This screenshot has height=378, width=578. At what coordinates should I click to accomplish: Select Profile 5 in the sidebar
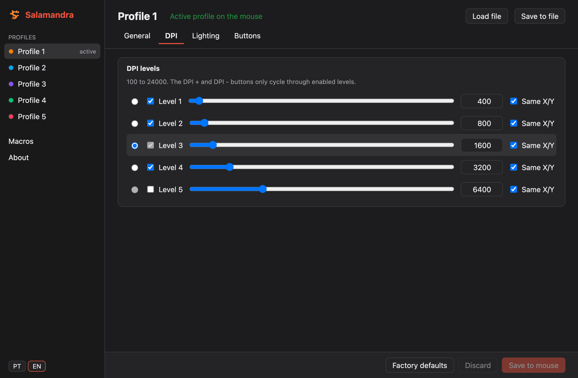click(52, 117)
